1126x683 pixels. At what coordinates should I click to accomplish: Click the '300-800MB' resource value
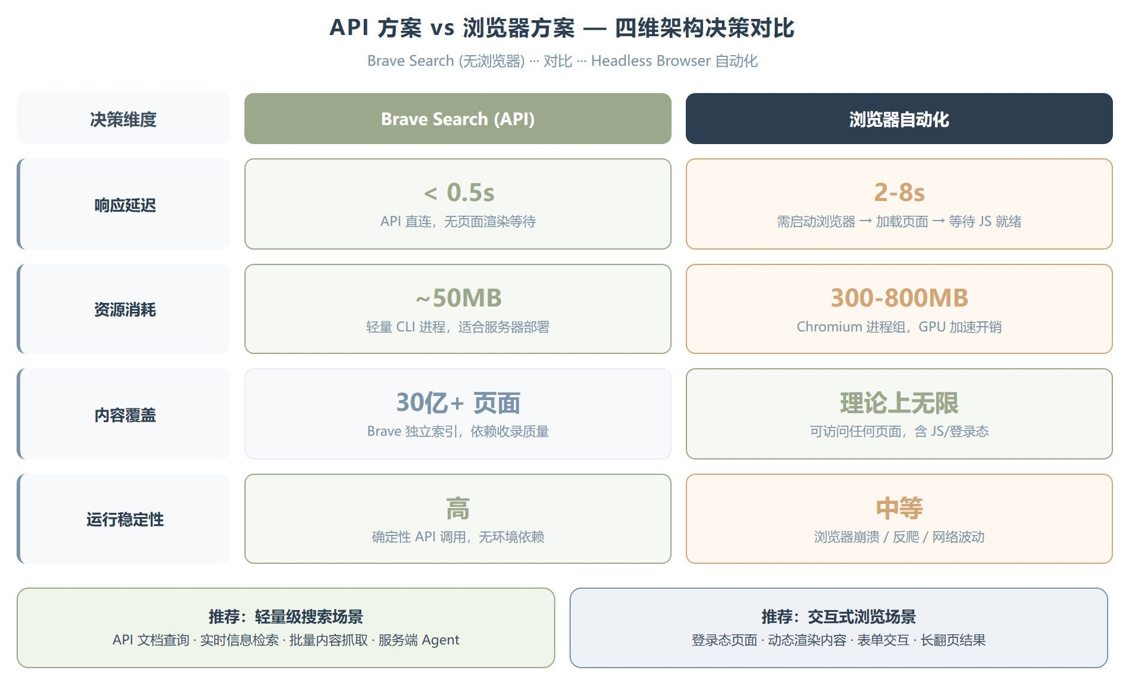(899, 298)
